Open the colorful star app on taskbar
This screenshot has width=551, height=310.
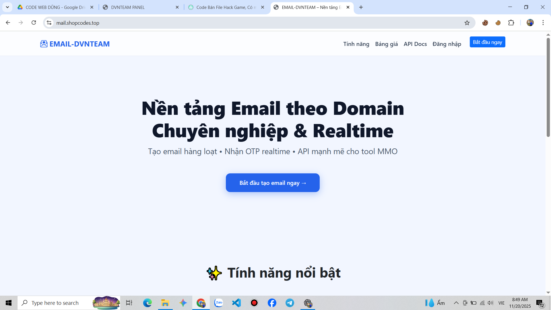183,303
